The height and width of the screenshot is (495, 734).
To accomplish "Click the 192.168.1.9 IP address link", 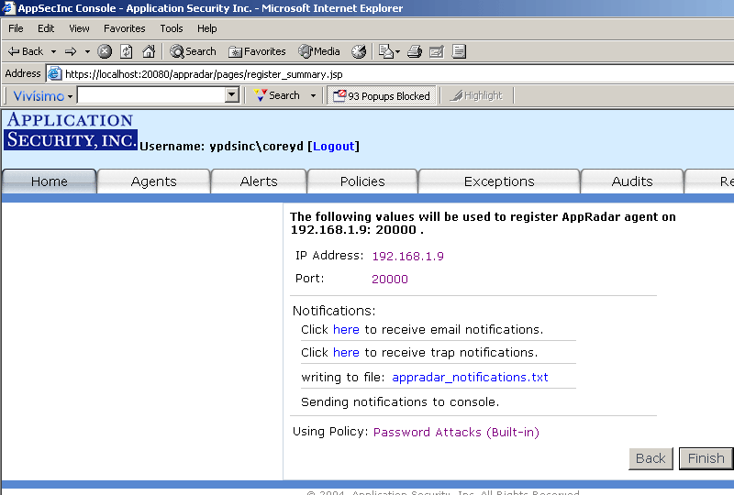I will pos(407,256).
